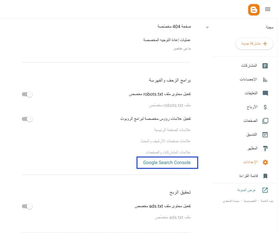Click View Blog (عرض المدونة) link
Screen dimensions: 278x233
(x=247, y=190)
